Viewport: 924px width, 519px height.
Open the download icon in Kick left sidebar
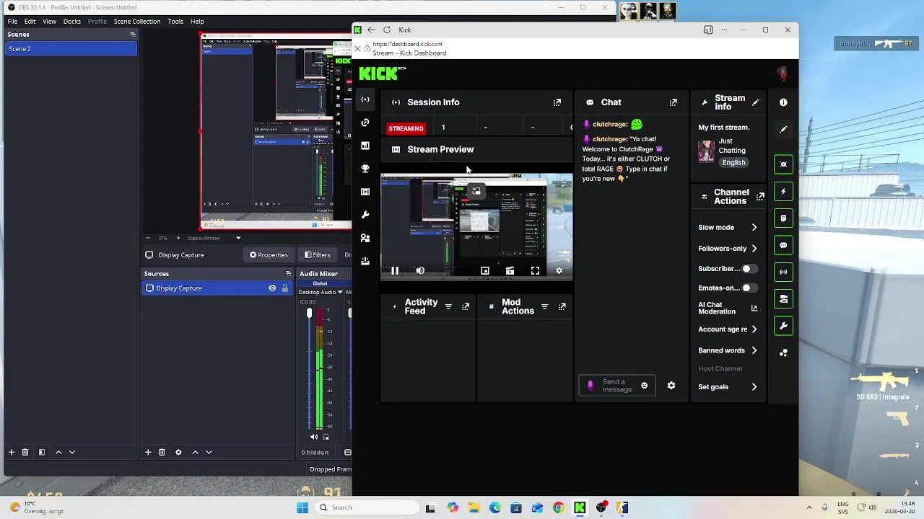[x=365, y=261]
